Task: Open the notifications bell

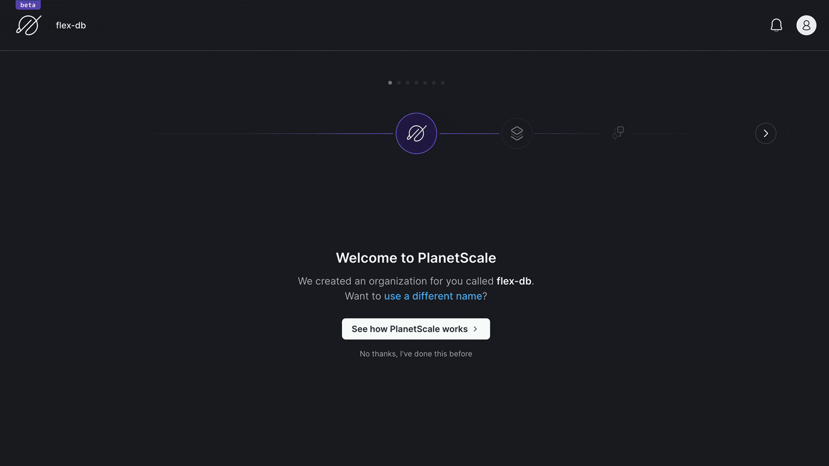Action: coord(776,25)
